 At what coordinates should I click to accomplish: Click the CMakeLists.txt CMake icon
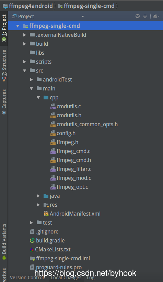coord(32,249)
